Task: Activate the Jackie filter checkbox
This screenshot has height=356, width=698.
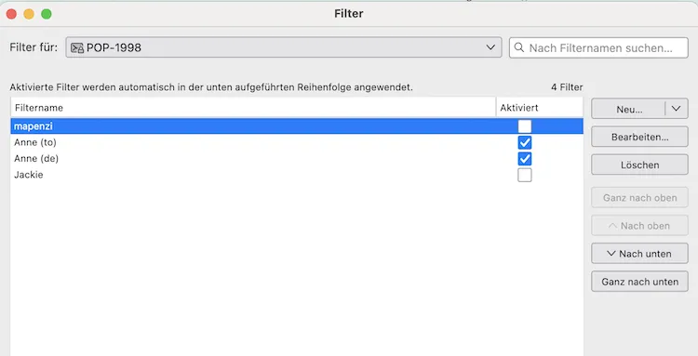Action: (x=524, y=175)
